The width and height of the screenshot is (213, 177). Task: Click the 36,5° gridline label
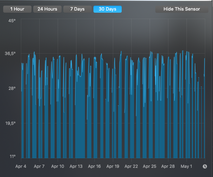[10, 54]
